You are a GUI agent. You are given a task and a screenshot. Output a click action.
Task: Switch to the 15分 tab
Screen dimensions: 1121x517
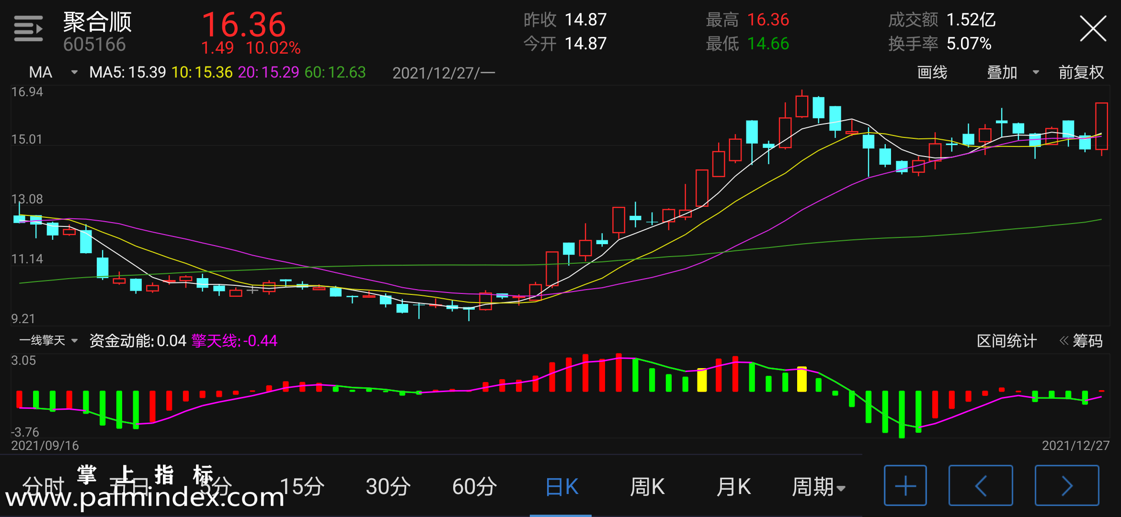pos(302,487)
